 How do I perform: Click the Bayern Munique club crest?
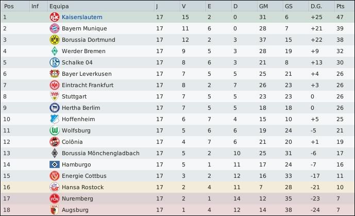[54, 28]
